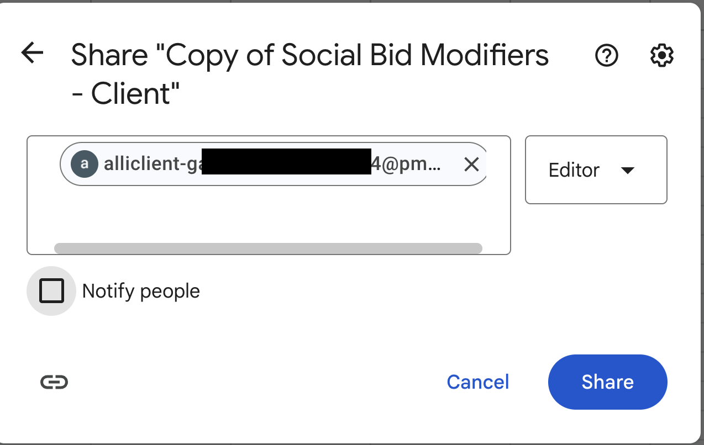
Task: Open the sharing Help question-mark icon
Action: click(607, 55)
